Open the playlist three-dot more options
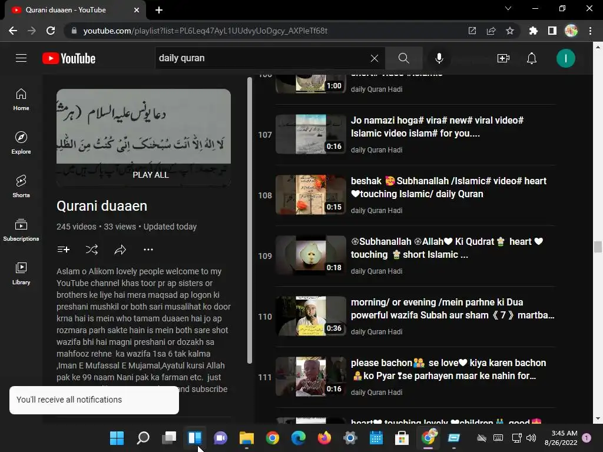The image size is (603, 452). click(x=148, y=250)
